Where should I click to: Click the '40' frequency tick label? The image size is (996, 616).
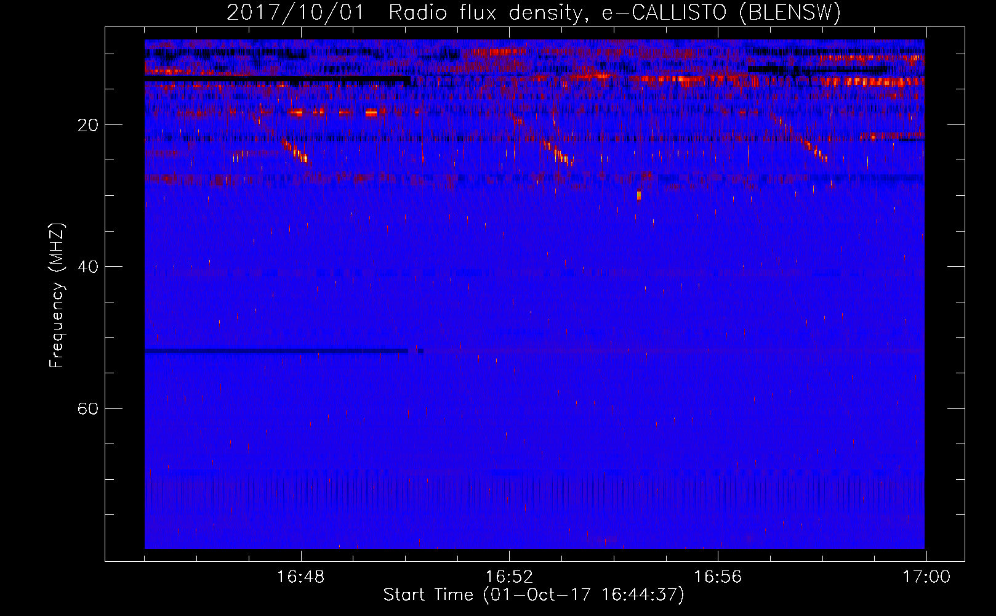click(x=88, y=267)
